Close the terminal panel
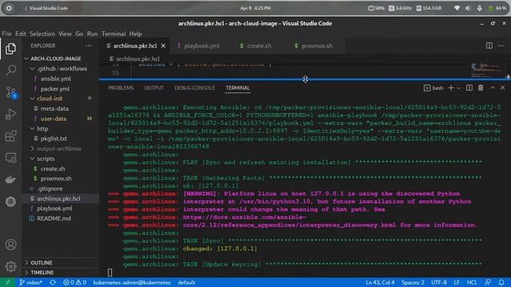Image resolution: width=511 pixels, height=287 pixels. point(502,88)
